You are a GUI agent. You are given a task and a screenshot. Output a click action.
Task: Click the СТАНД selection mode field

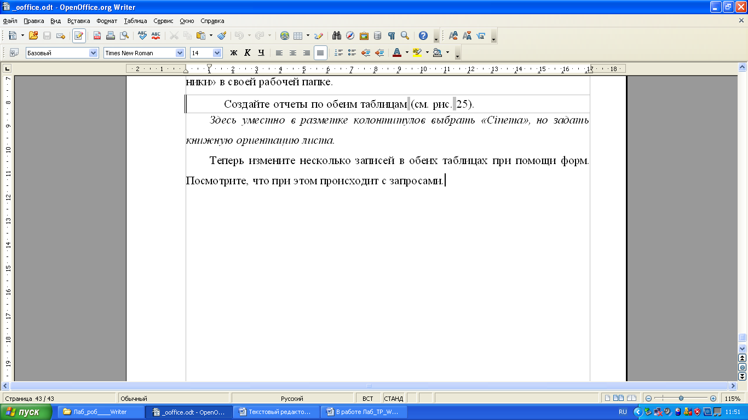coord(394,399)
